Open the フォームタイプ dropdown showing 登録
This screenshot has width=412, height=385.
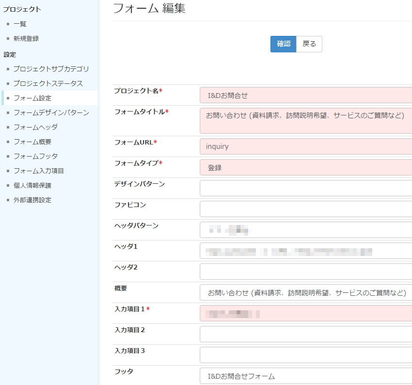pyautogui.click(x=305, y=167)
